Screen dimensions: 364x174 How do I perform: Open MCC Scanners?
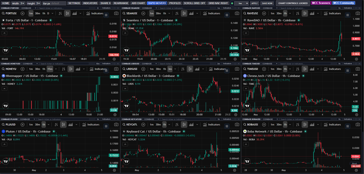point(321,3)
